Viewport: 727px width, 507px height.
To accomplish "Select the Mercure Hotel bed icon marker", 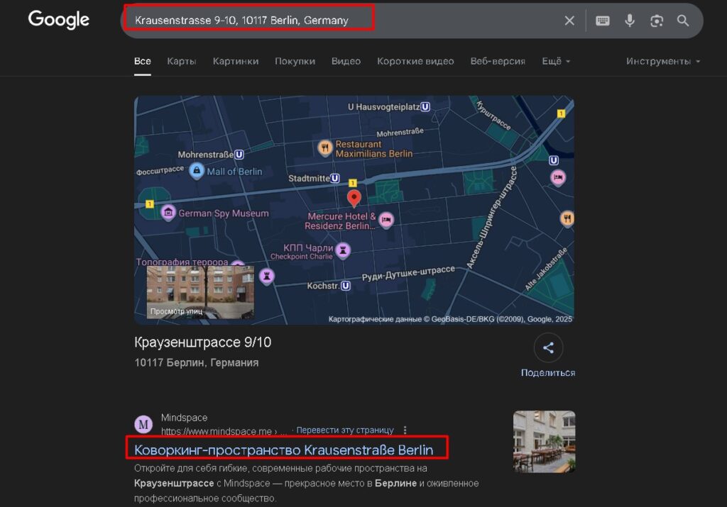I will tap(386, 220).
